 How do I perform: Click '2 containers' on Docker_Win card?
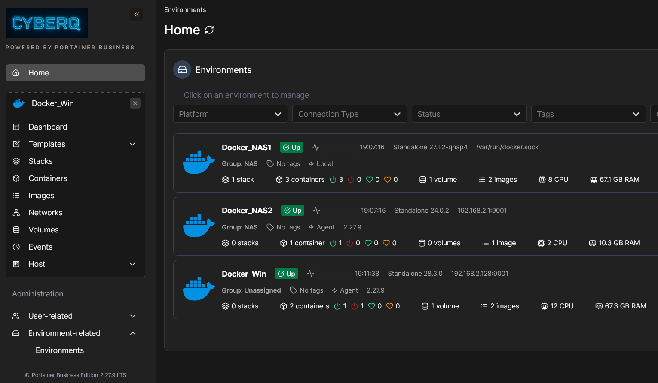coord(309,306)
